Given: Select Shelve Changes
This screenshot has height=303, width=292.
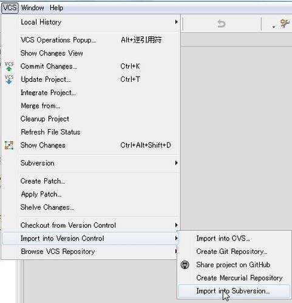Looking at the screenshot, I should [91, 207].
